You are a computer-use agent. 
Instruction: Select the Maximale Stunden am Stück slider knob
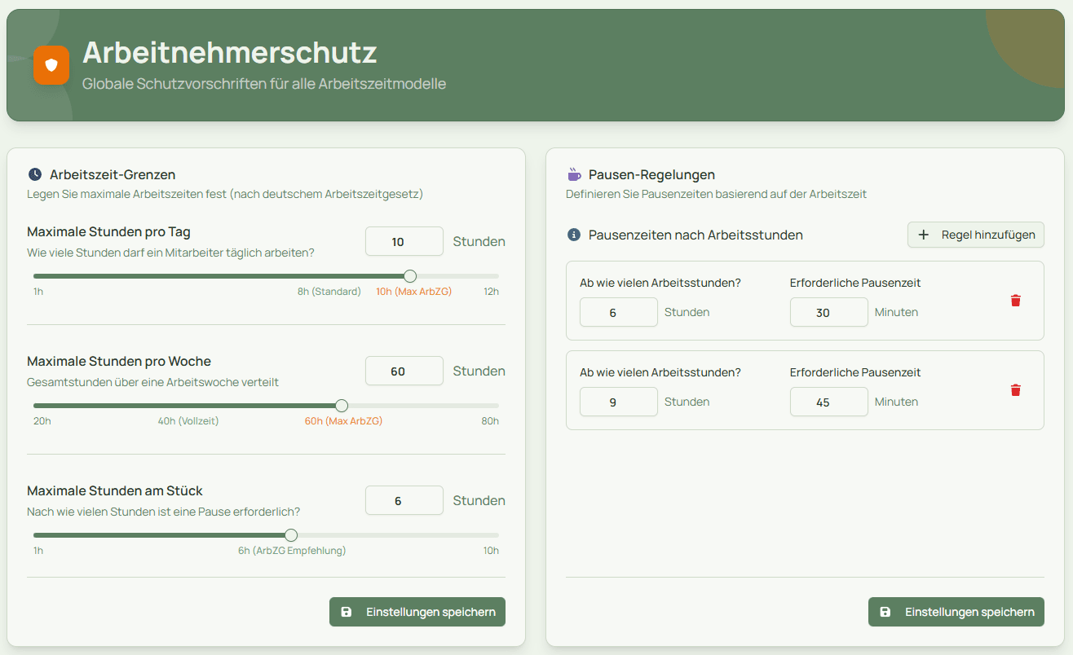[x=290, y=534]
